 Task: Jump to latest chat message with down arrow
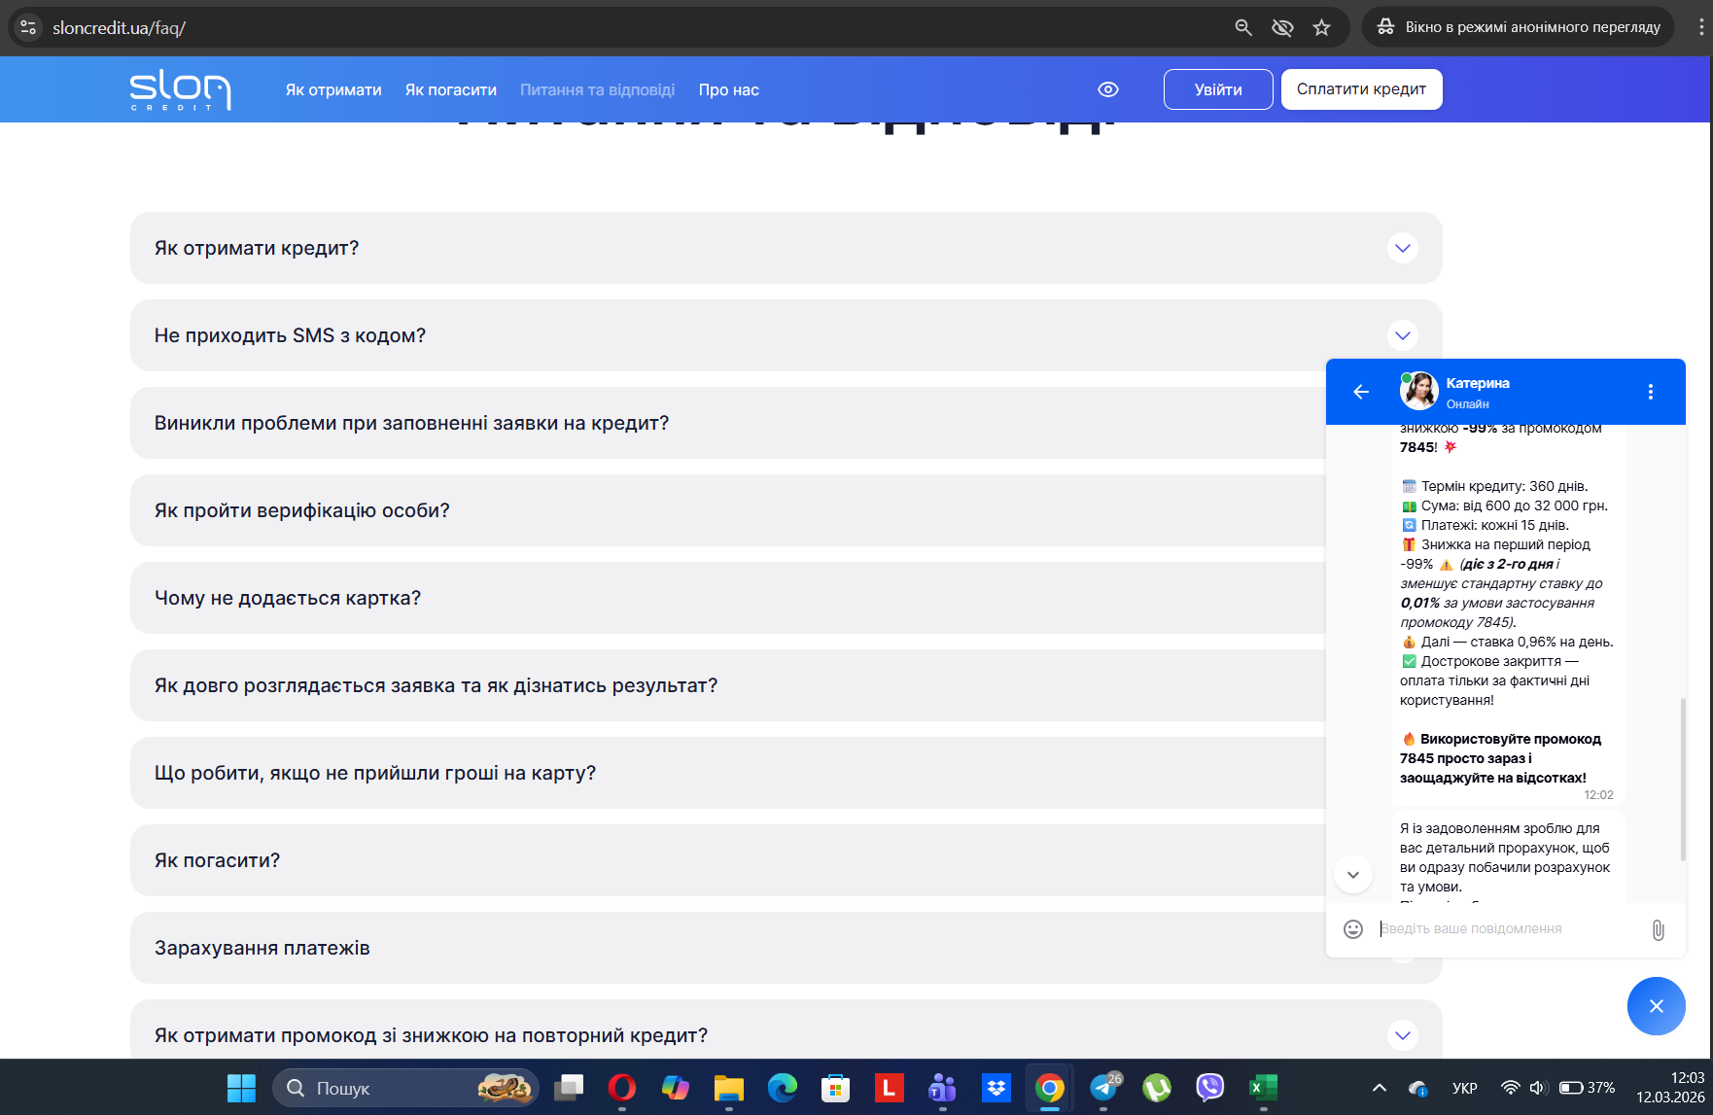point(1352,875)
